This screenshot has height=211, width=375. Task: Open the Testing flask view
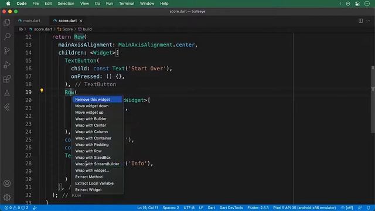coord(7,93)
